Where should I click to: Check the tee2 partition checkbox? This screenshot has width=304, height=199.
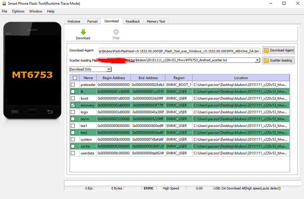pyautogui.click(x=73, y=132)
